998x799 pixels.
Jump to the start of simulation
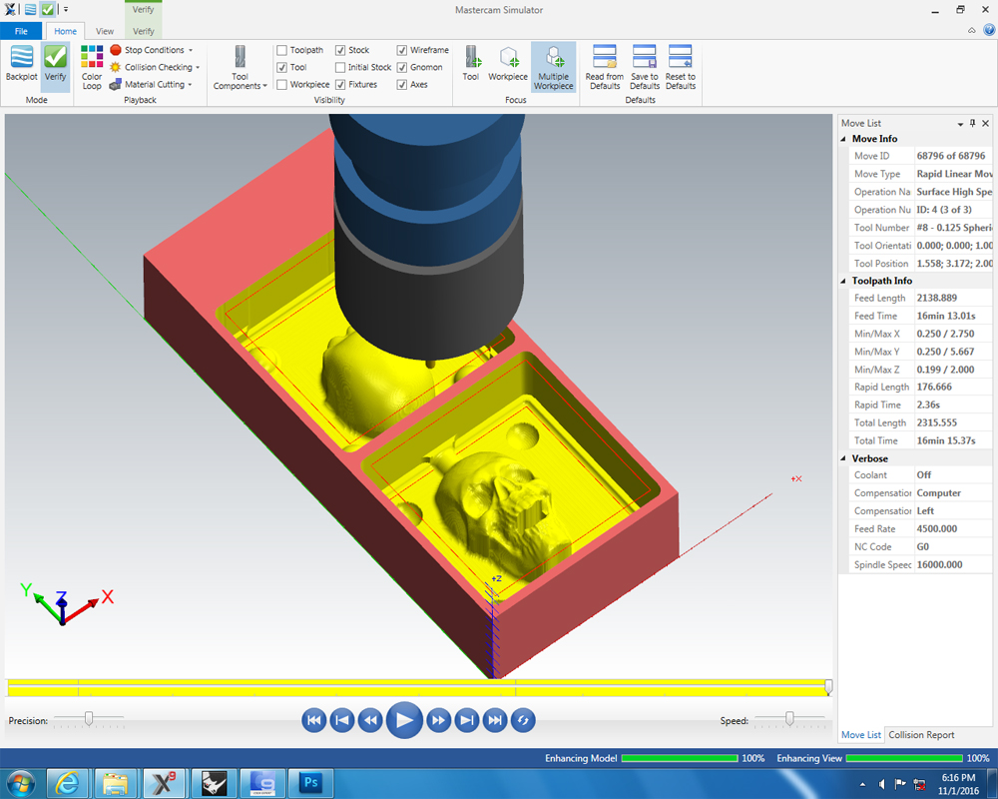(x=313, y=721)
